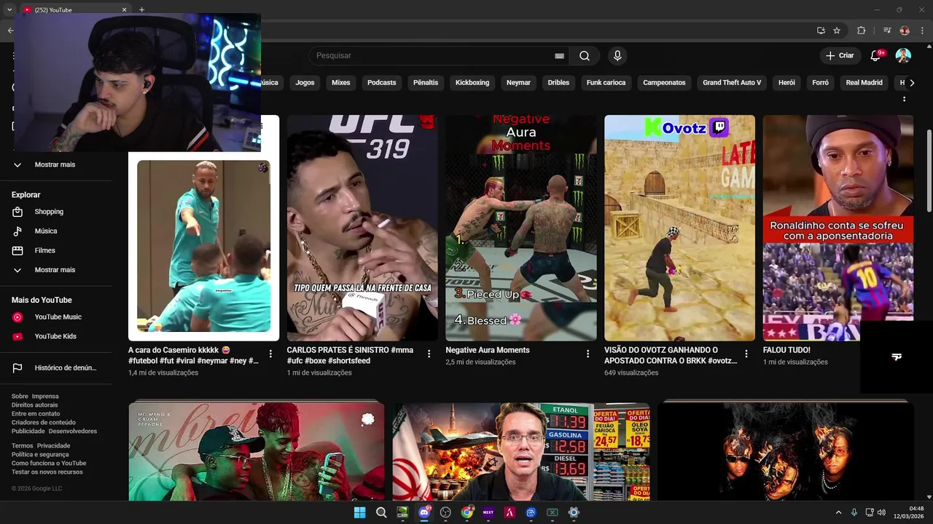Screen dimensions: 933x524
Task: Open Direitos autorais footer link
Action: [35, 405]
